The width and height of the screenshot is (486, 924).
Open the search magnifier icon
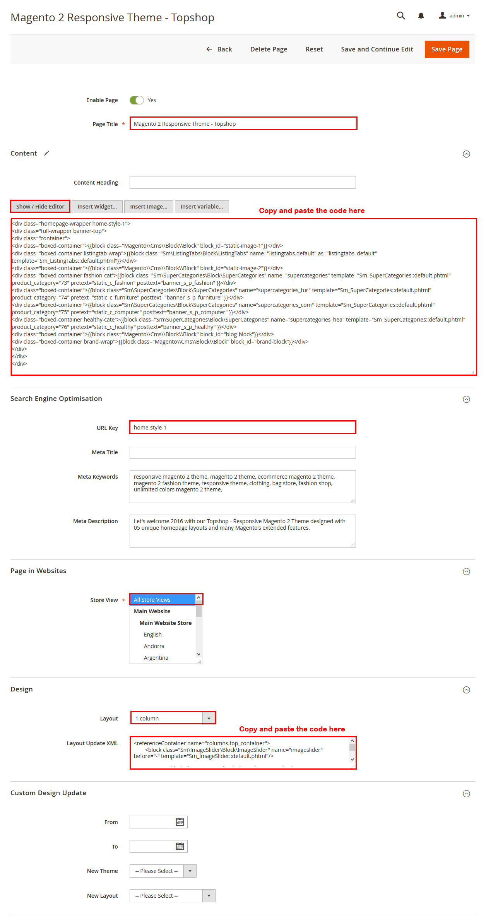[401, 15]
